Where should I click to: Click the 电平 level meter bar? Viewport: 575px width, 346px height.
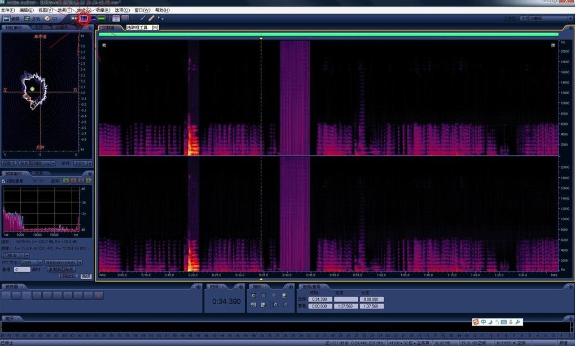(286, 327)
